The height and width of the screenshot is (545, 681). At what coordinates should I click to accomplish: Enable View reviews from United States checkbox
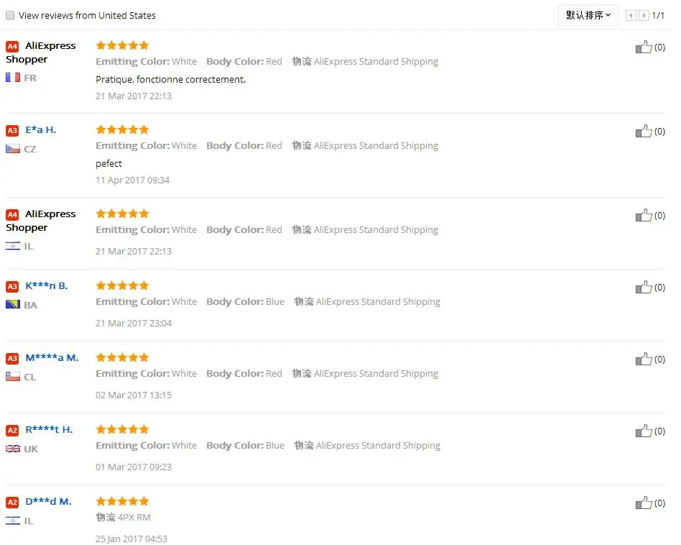click(10, 15)
